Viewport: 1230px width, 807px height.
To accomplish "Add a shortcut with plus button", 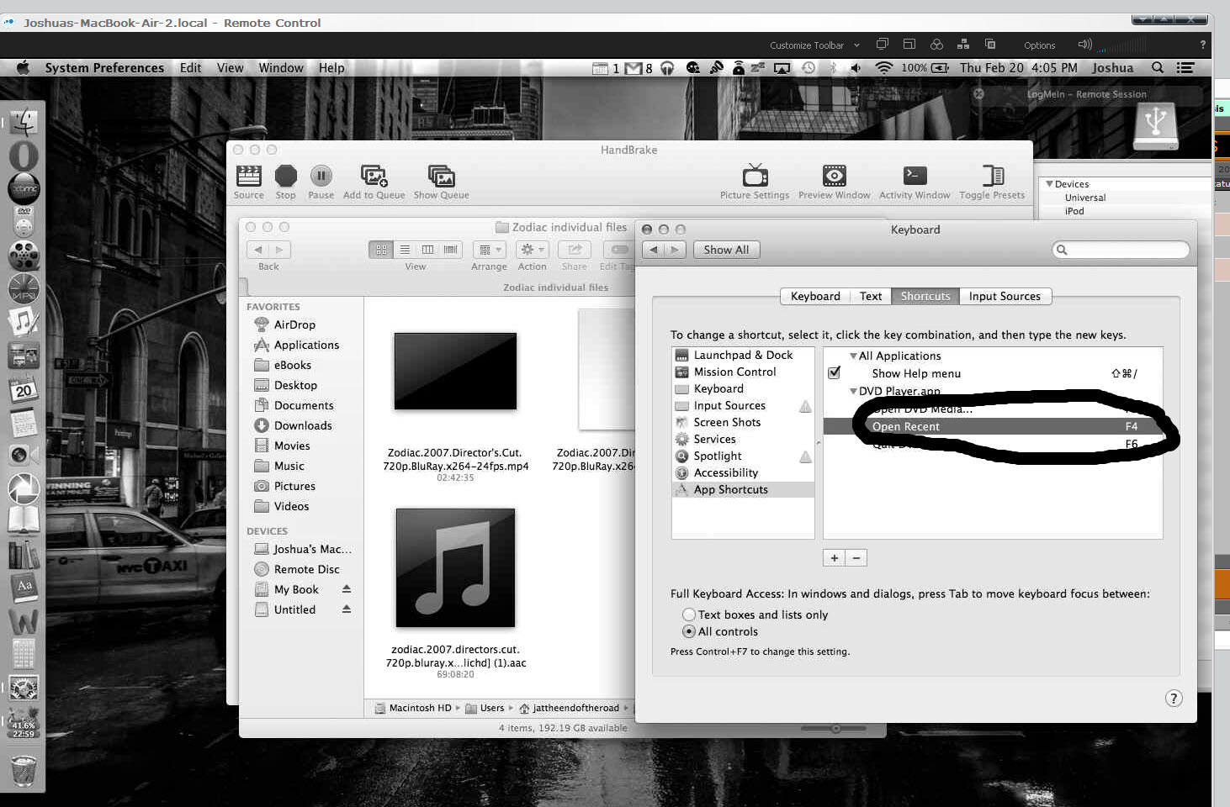I will tap(834, 557).
